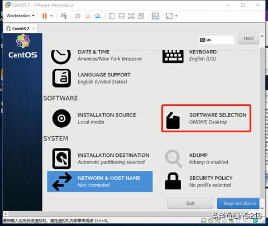Click the Quit button
This screenshot has width=268, height=226.
190,203
